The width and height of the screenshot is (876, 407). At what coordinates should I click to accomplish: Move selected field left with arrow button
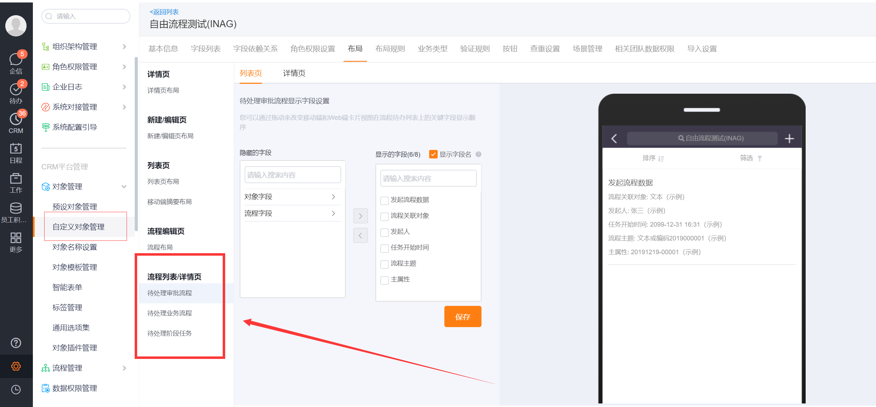[x=361, y=236]
